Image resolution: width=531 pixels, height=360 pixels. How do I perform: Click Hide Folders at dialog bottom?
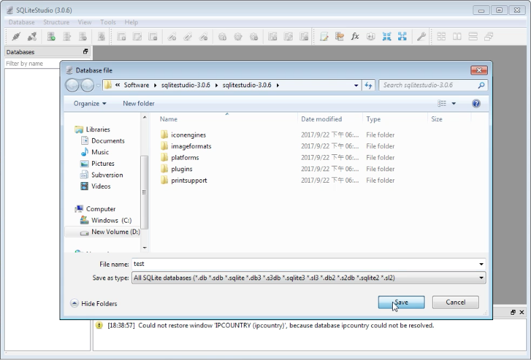[93, 303]
